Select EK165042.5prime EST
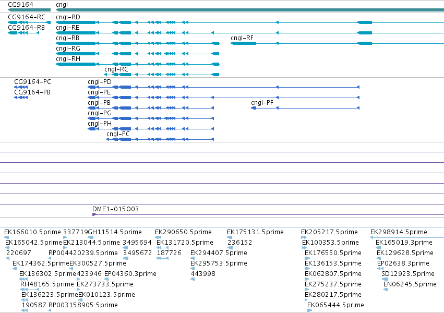This screenshot has width=444, height=313. tap(33, 243)
